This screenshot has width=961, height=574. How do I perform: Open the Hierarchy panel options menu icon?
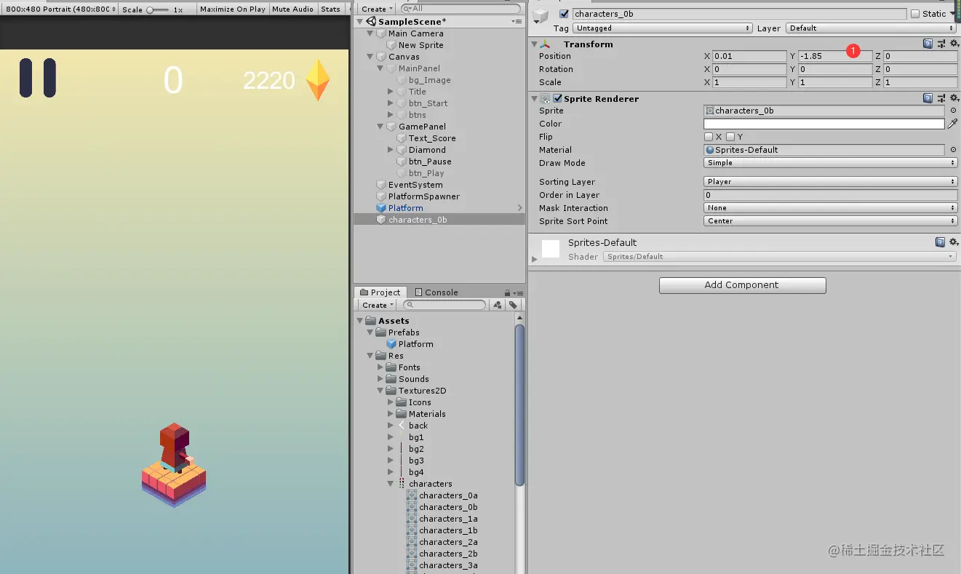(517, 22)
